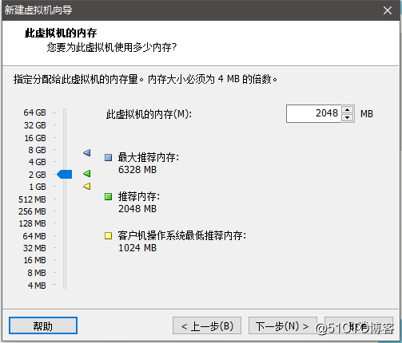
Task: Click the blue maximum recommended memory marker arrow
Action: click(87, 152)
